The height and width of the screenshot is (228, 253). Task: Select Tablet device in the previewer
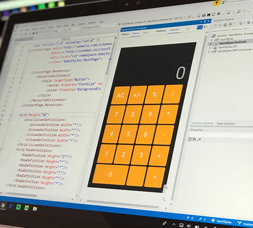coord(146,32)
